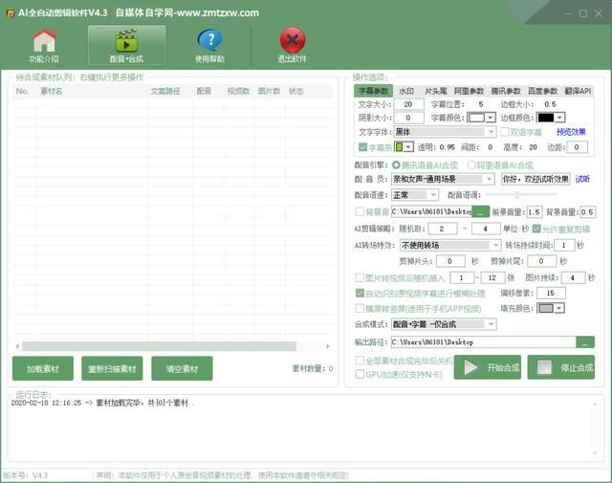
Task: Click the 文字大小 input field
Action: click(408, 104)
